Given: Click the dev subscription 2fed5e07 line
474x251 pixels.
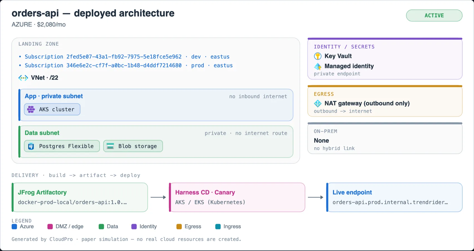Looking at the screenshot, I should (x=124, y=57).
